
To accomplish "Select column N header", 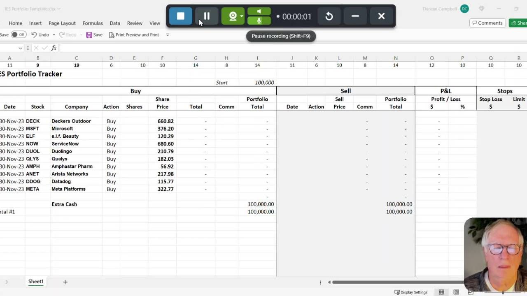I will point(396,58).
